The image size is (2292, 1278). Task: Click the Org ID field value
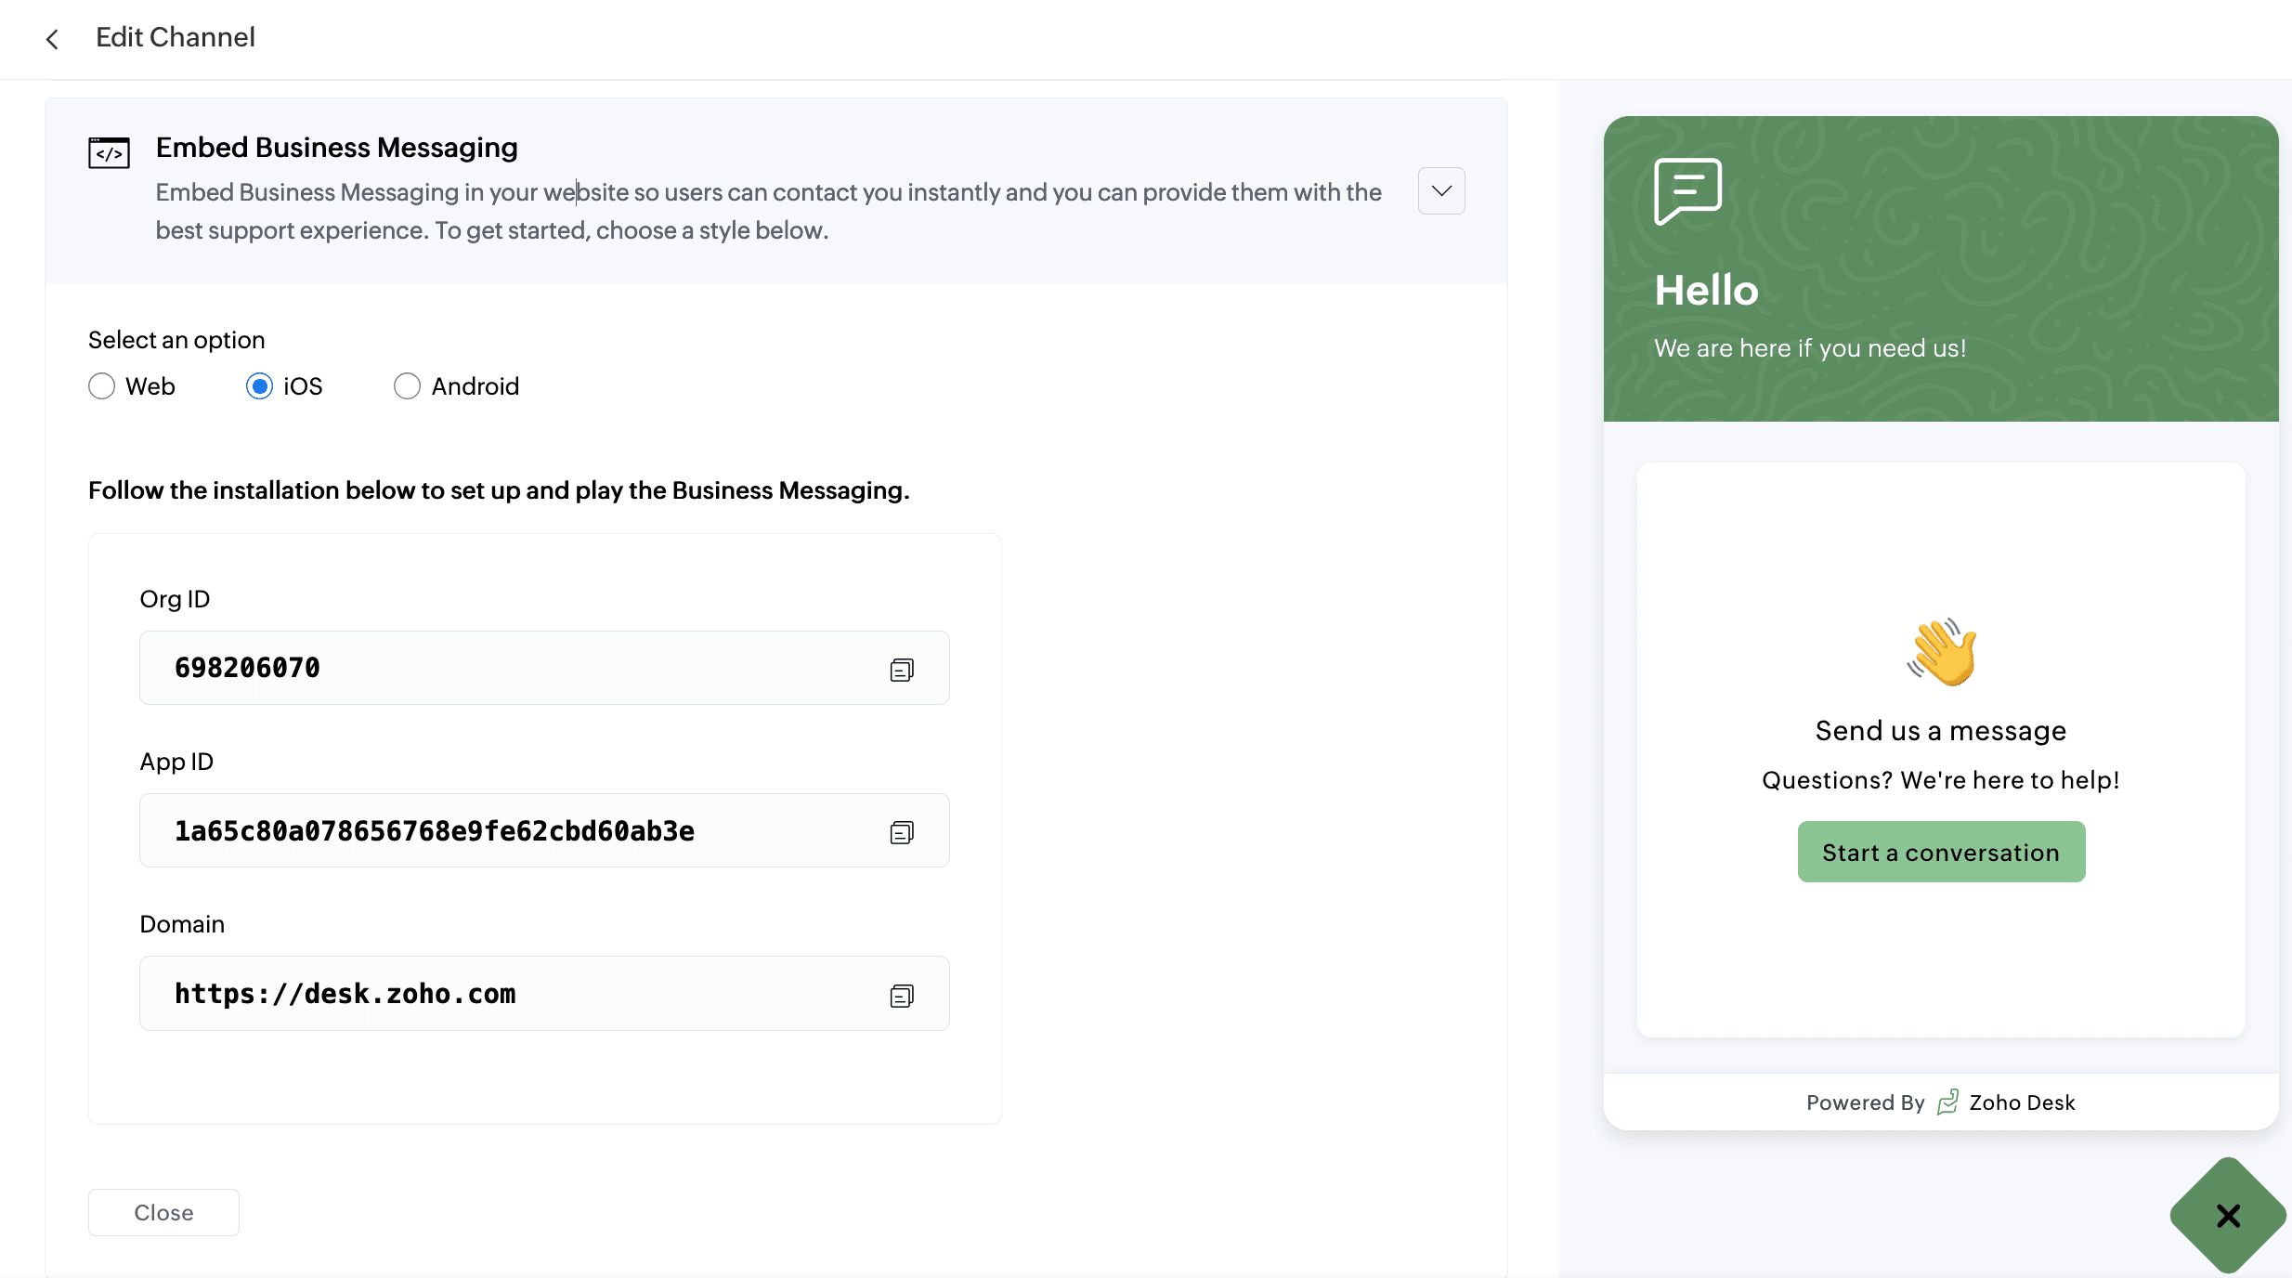pos(247,668)
